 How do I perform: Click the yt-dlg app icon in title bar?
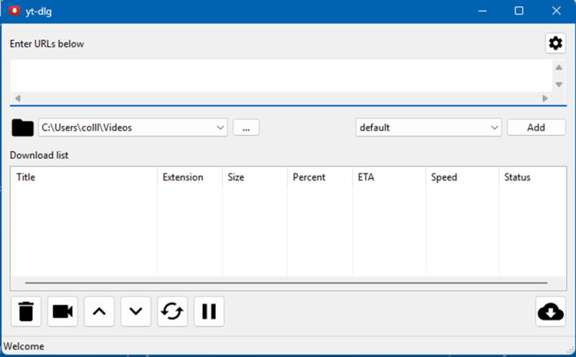point(14,11)
